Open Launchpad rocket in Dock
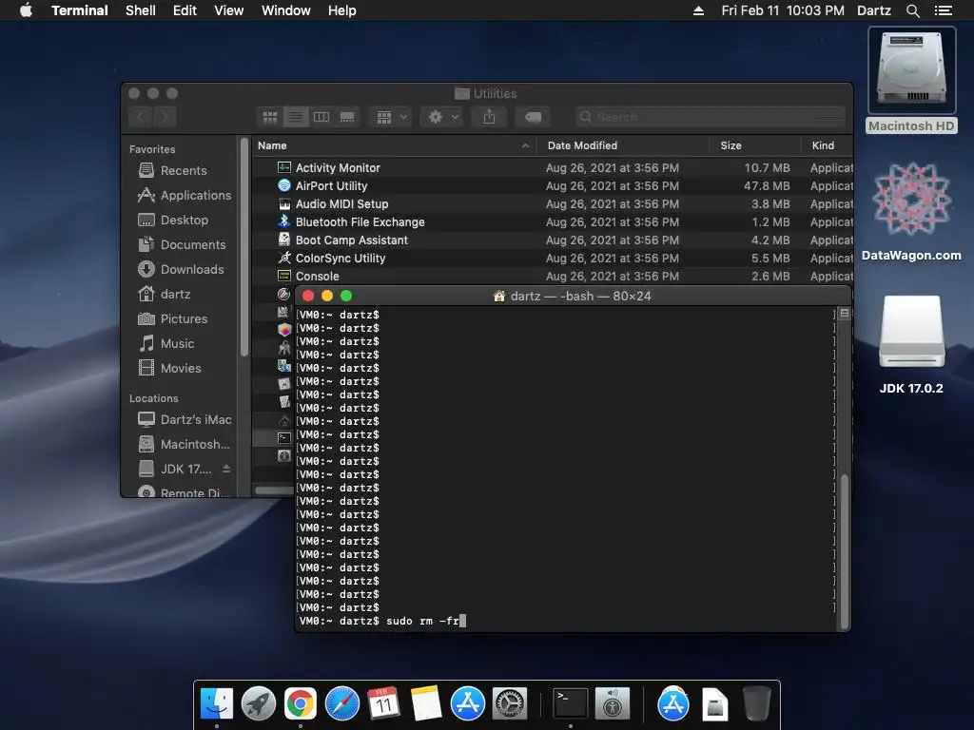Screen dimensions: 974x730 tap(259, 703)
